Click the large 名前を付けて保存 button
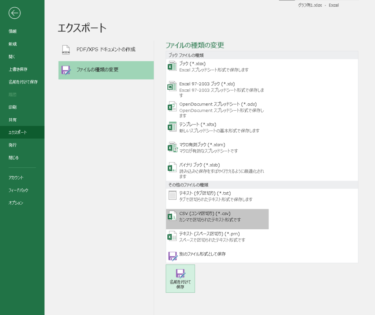375x315 pixels. click(x=180, y=279)
